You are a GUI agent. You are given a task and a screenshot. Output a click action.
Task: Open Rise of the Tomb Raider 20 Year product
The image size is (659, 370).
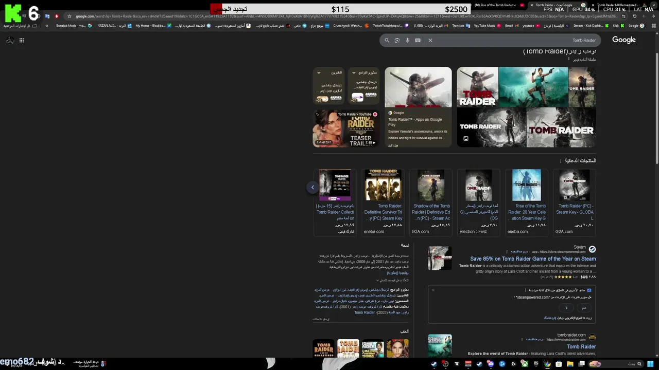click(x=527, y=202)
